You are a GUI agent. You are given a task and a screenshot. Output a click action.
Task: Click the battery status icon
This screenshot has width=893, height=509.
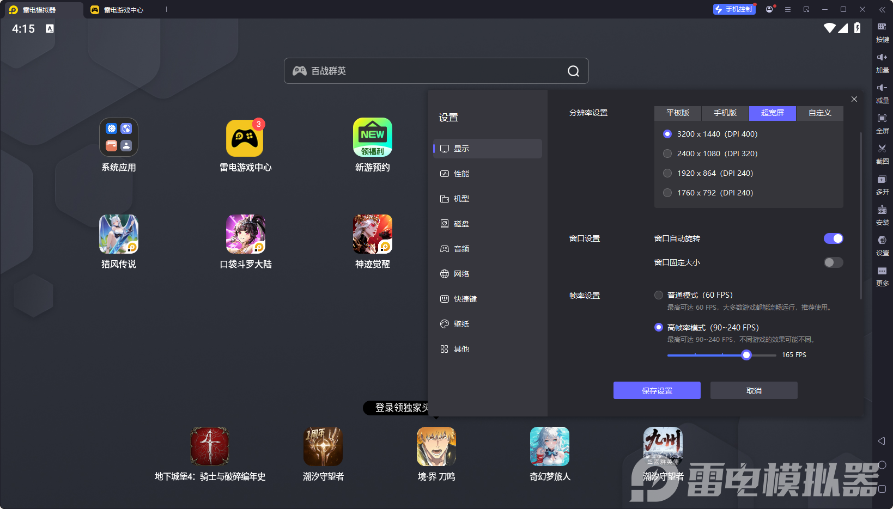pos(858,28)
